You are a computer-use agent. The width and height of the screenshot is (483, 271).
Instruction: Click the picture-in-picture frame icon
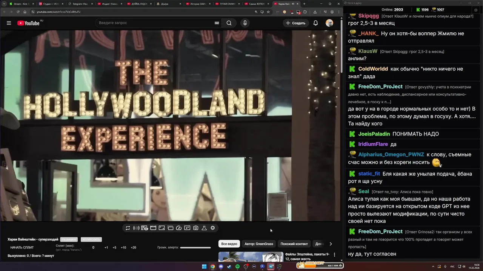[162, 228]
